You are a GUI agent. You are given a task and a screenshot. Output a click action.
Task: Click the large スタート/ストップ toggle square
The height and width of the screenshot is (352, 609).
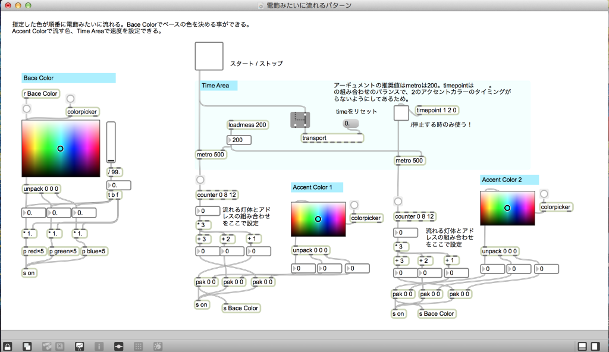click(209, 55)
